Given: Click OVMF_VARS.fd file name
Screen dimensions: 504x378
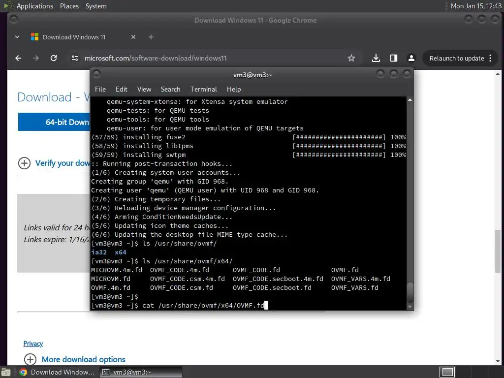Looking at the screenshot, I should pos(354,287).
